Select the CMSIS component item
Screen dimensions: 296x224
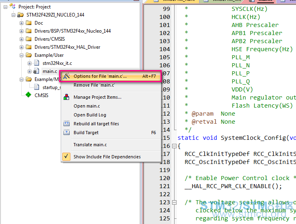pyautogui.click(x=41, y=95)
